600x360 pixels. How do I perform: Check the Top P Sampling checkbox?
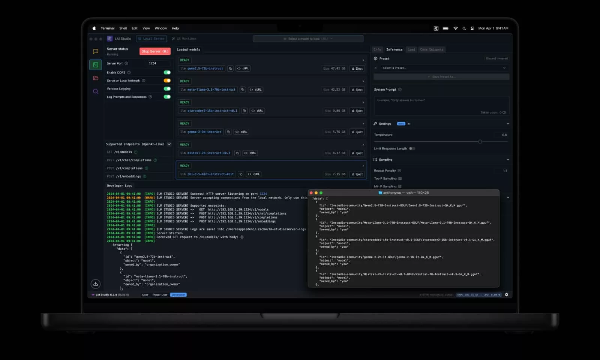pos(400,179)
